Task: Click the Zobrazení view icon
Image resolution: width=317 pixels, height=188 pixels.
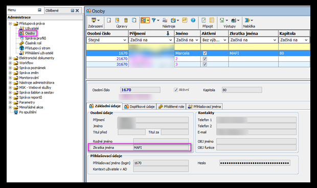Action: click(x=94, y=20)
